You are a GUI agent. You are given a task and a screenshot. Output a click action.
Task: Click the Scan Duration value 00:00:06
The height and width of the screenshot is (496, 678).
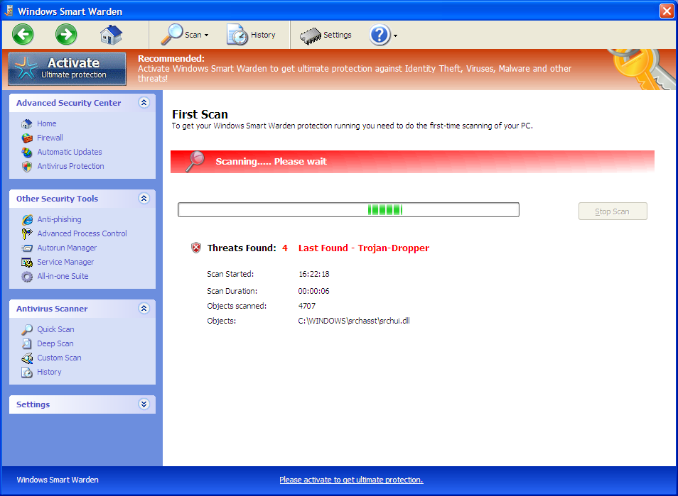(313, 292)
